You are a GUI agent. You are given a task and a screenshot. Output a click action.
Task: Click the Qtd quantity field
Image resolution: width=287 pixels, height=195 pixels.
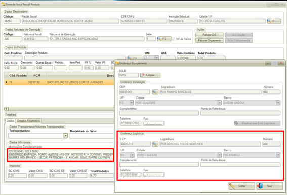pos(168,58)
